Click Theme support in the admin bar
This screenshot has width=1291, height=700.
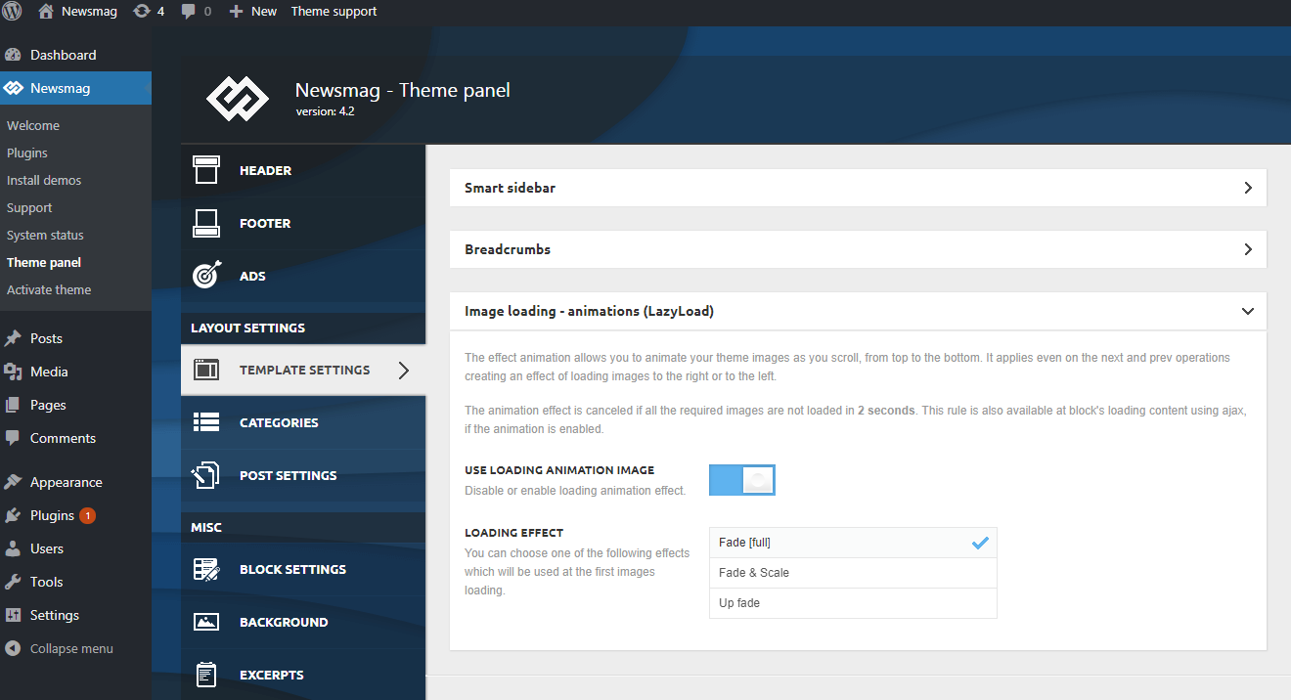click(334, 12)
